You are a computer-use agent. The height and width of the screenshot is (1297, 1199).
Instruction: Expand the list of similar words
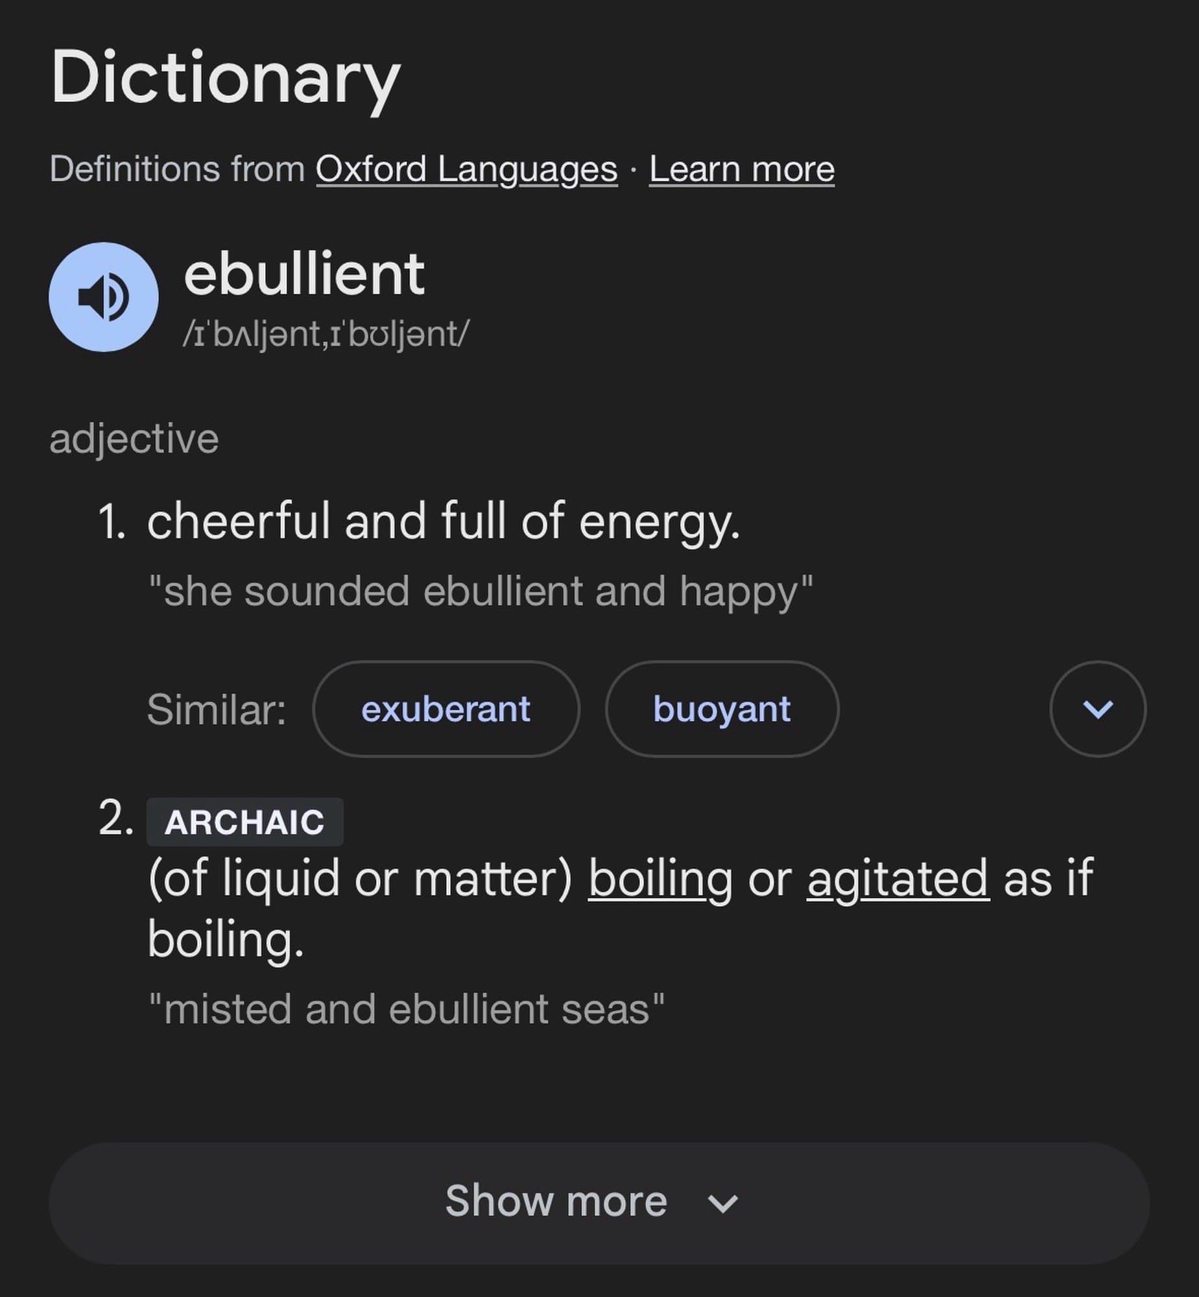click(x=1097, y=709)
